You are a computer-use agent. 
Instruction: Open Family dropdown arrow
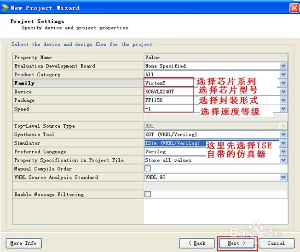(x=283, y=83)
